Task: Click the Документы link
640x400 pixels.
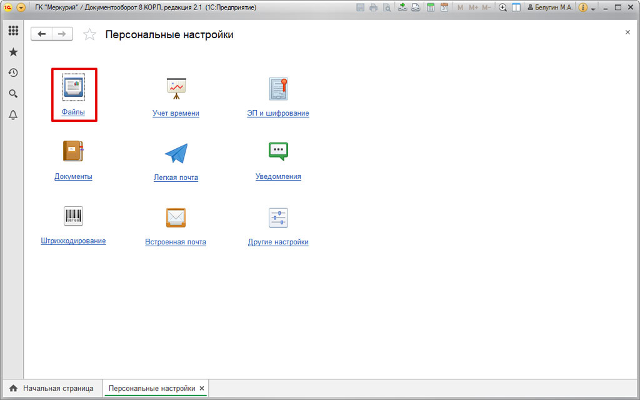Action: pos(74,177)
